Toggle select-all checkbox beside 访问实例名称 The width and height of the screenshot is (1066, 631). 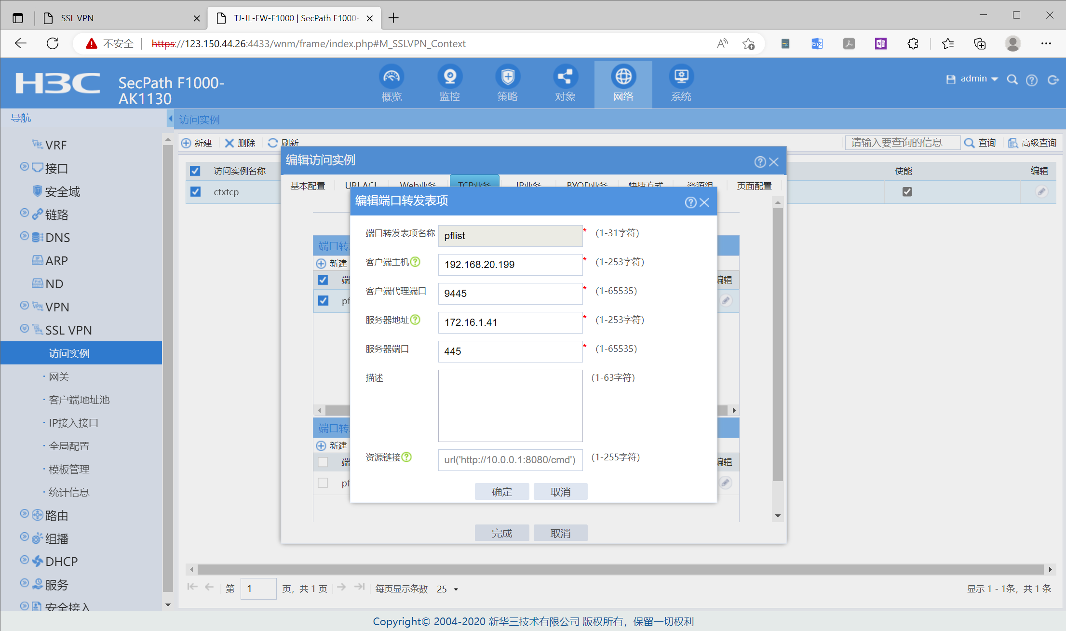(x=195, y=171)
